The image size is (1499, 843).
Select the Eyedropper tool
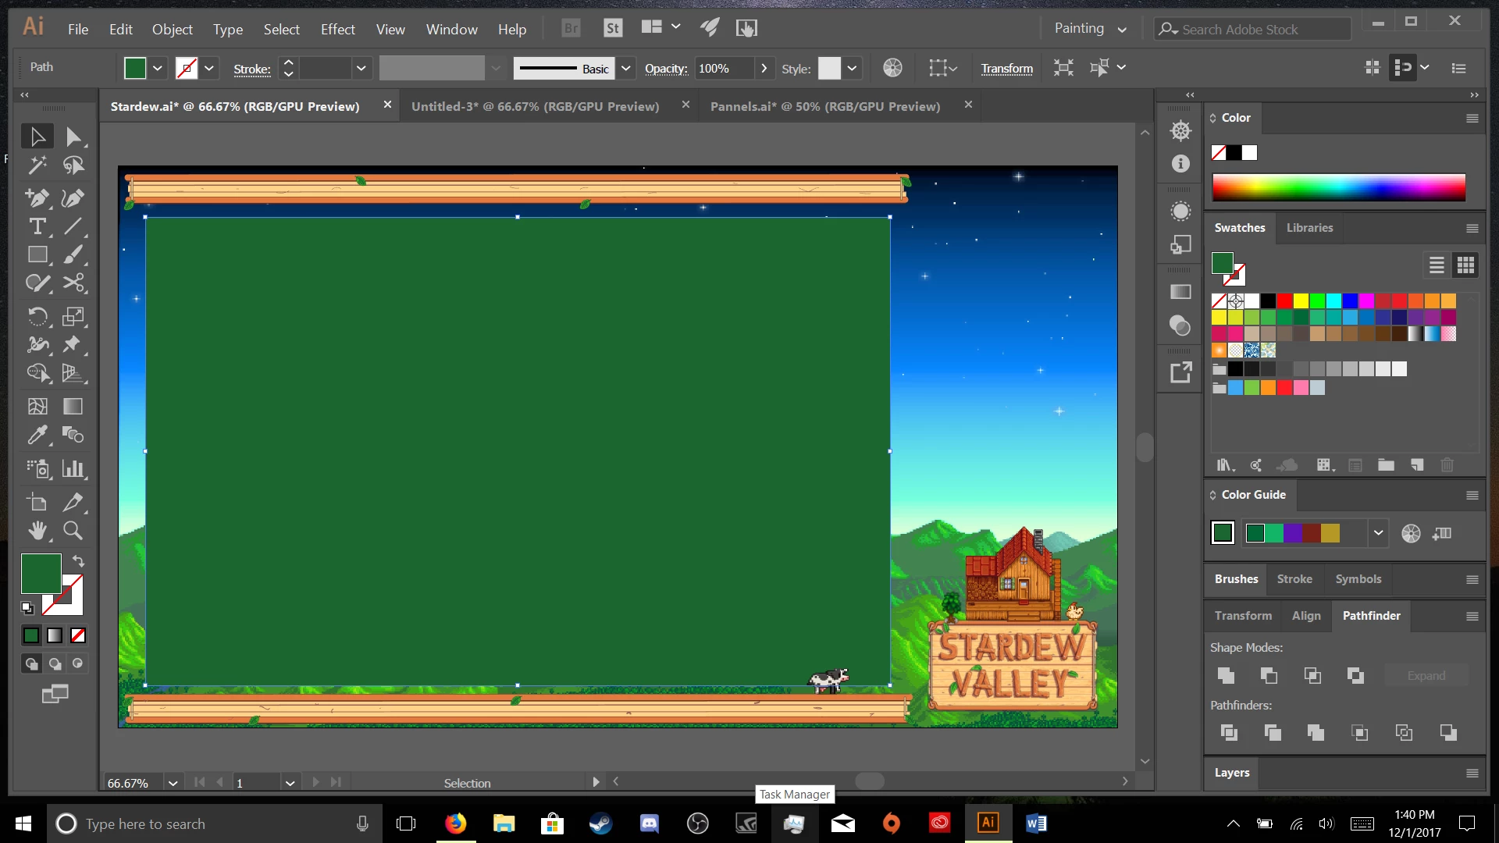click(x=37, y=435)
